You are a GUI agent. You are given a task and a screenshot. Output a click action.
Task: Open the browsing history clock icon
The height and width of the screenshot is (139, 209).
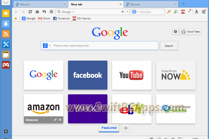coord(51,12)
